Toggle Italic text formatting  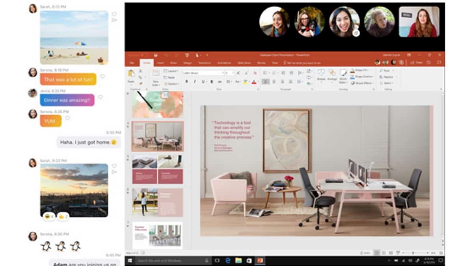[195, 82]
